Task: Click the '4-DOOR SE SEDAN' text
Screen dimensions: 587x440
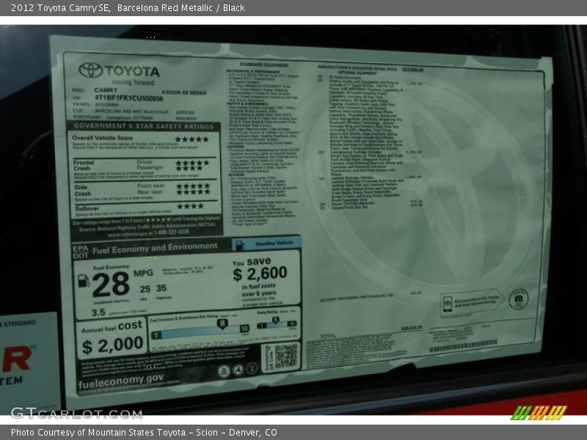Action: tap(184, 92)
